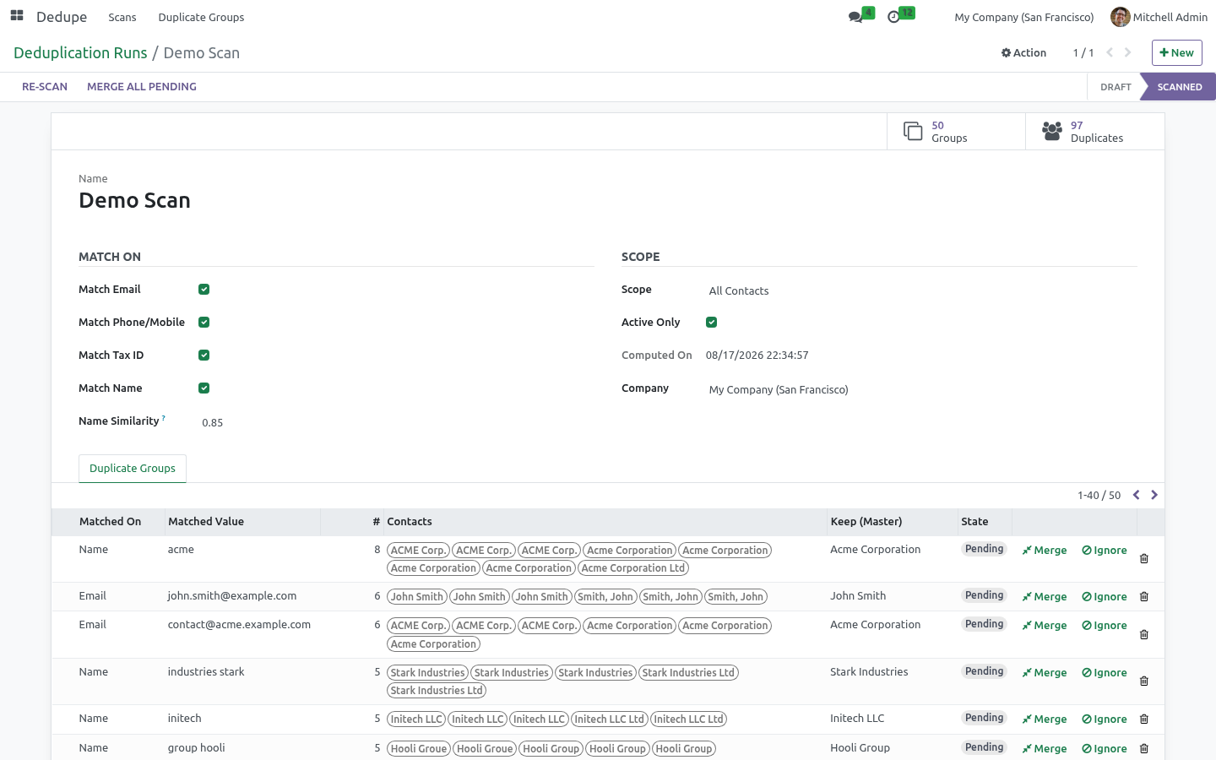Select the Duplicate Groups notebook tab
Image resolution: width=1216 pixels, height=760 pixels.
pos(133,469)
